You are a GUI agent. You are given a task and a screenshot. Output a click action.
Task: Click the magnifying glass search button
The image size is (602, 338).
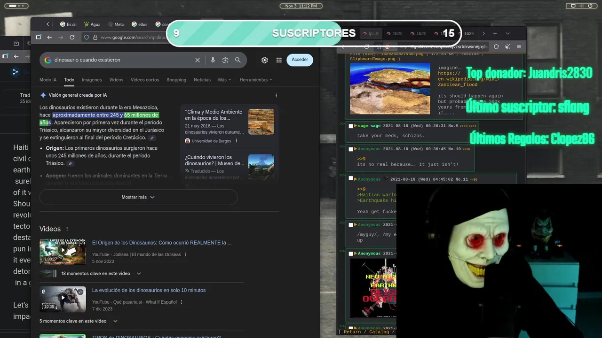[x=238, y=60]
